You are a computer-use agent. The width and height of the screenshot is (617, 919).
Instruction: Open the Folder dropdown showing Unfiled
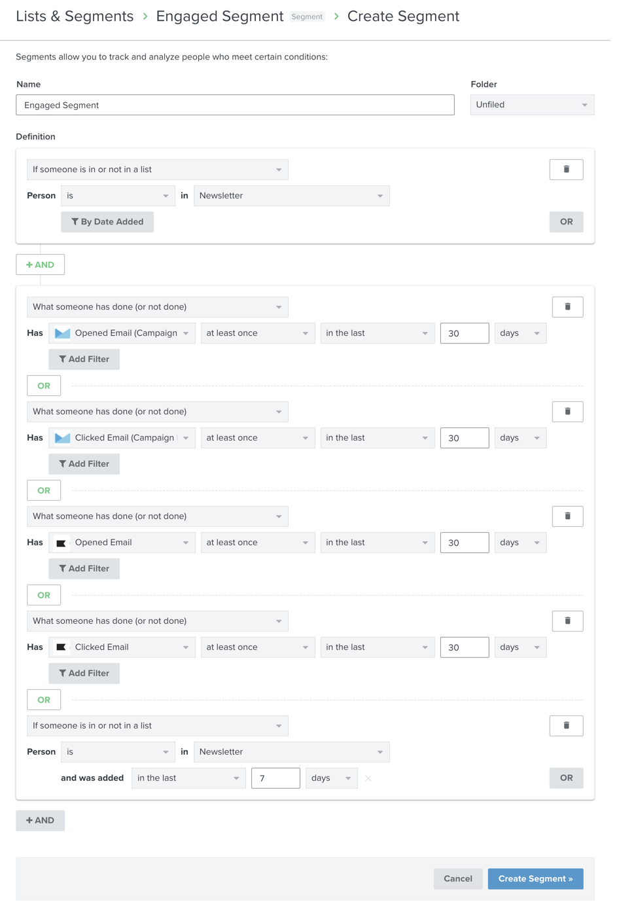[532, 104]
